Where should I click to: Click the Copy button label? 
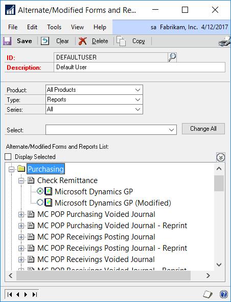pos(138,41)
